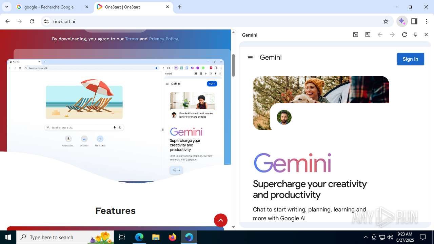
Task: Reload the onestart.ai page
Action: pos(32,21)
